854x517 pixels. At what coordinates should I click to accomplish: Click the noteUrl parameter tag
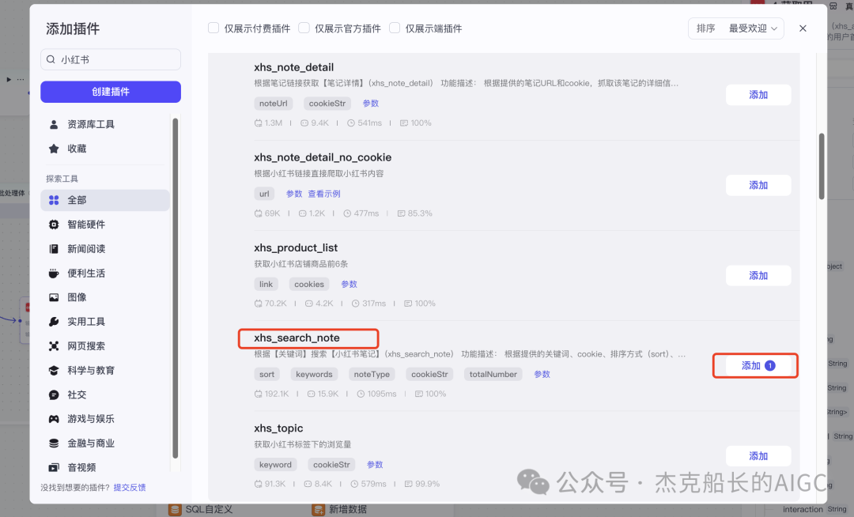[x=274, y=104]
